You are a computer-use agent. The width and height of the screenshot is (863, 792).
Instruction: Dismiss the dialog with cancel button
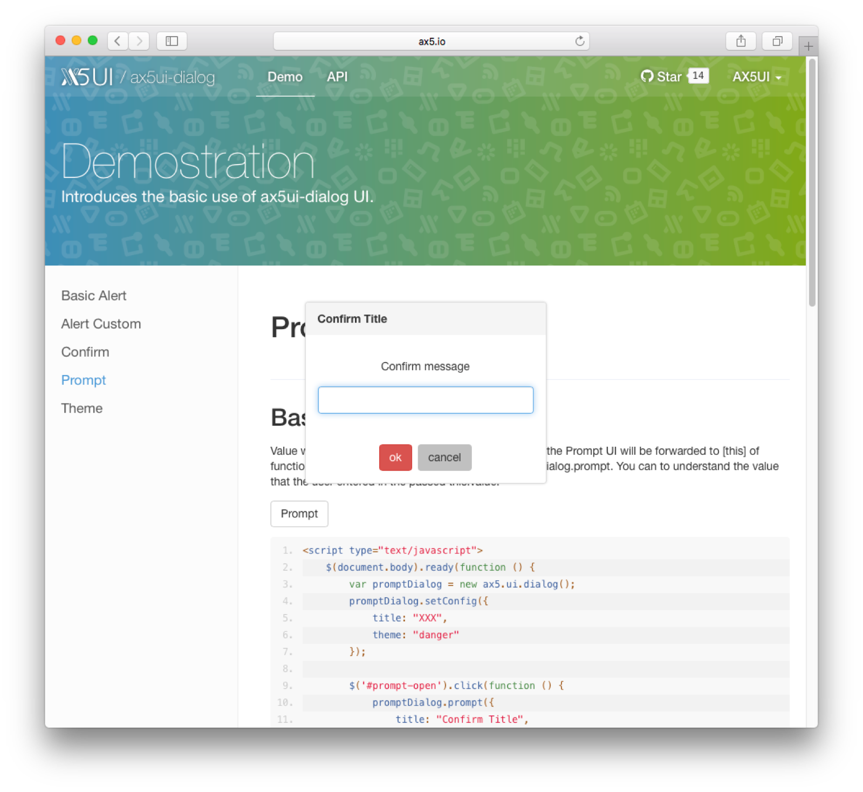click(x=444, y=458)
